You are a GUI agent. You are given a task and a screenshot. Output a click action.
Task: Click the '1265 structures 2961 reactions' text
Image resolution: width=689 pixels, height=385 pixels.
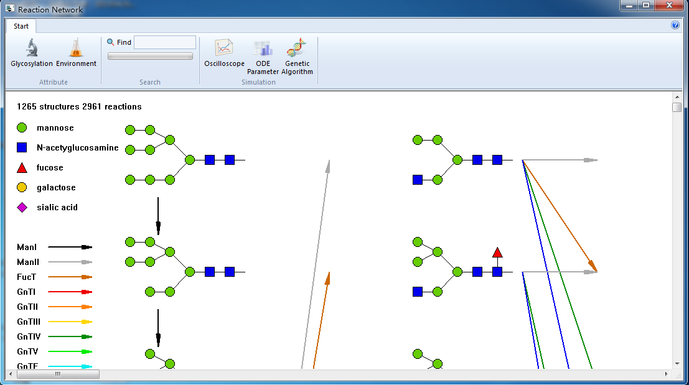(x=79, y=107)
